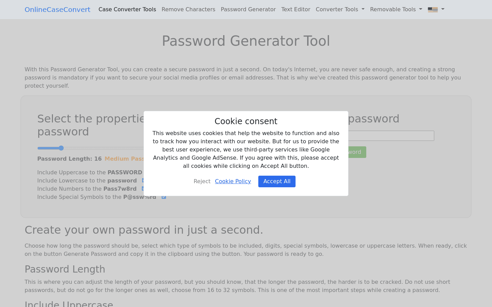Go to OnlineCaseConvert home via logo link
This screenshot has width=492, height=307.
click(57, 9)
